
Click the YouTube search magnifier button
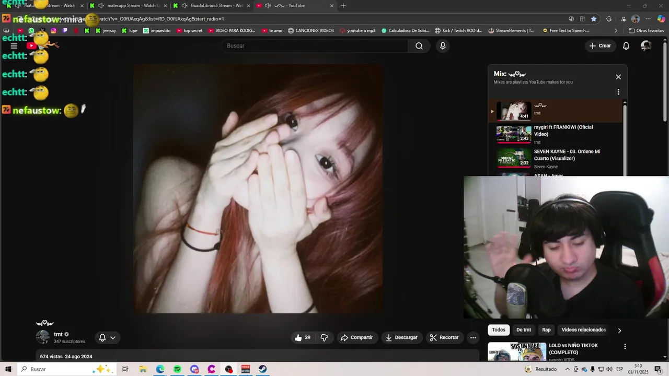click(419, 46)
